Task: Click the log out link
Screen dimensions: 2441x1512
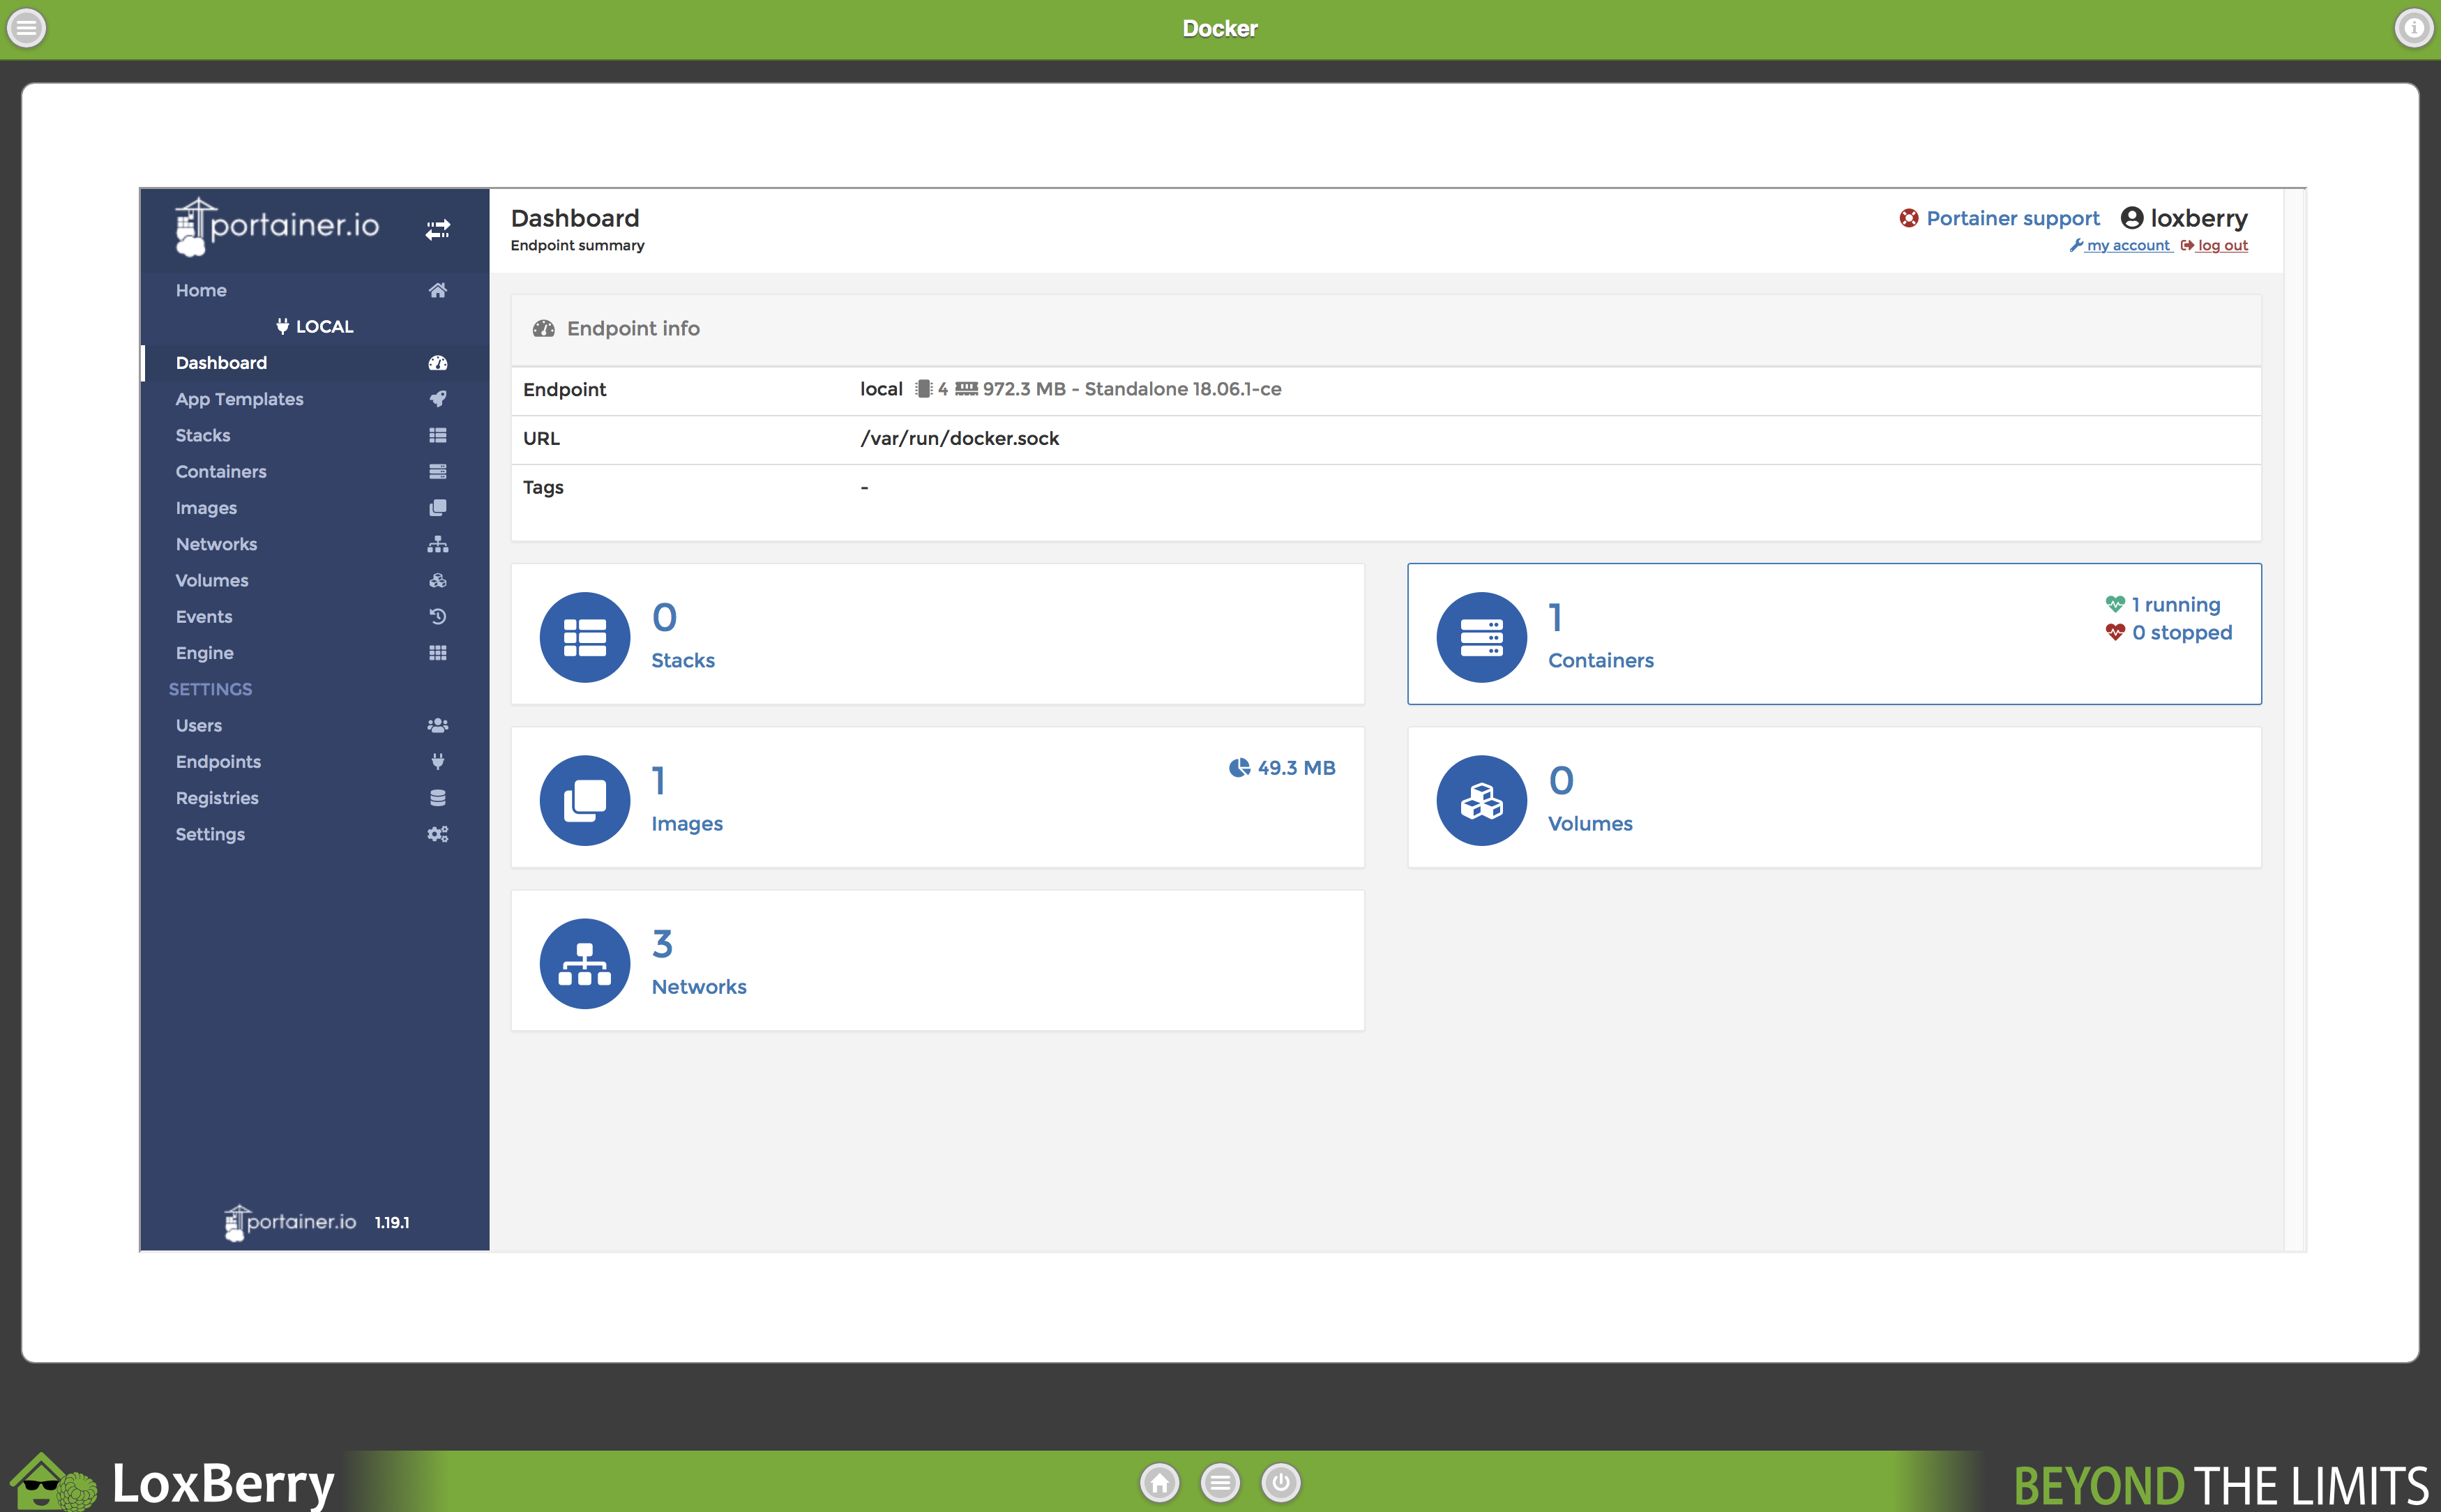Action: [2222, 246]
